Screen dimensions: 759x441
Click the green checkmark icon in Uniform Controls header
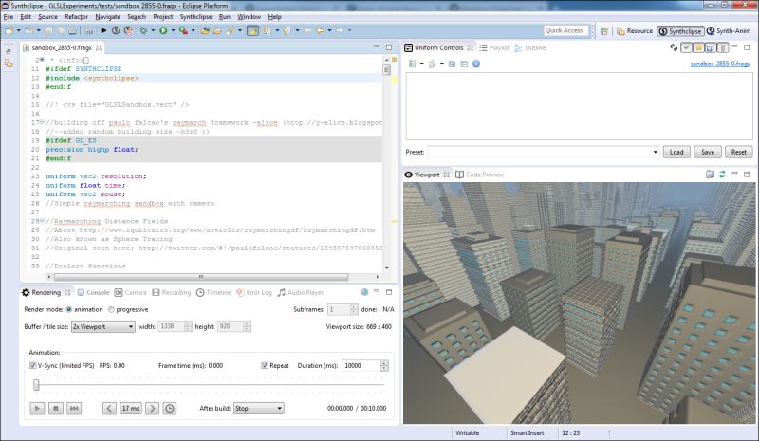[686, 47]
